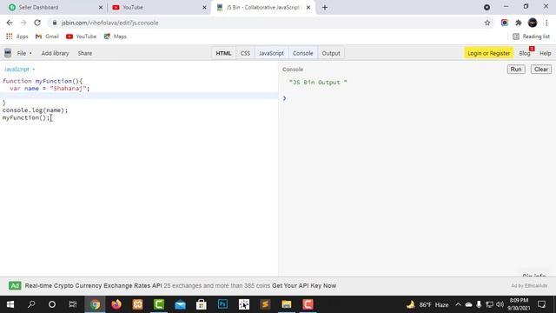Toggle the JavaScript panel tab

point(271,53)
